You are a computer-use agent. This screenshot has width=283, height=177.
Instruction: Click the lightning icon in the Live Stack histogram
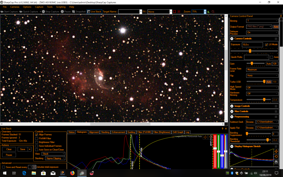[205, 137]
